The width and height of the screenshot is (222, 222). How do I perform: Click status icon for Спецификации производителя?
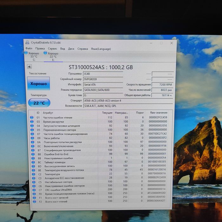[x=33, y=150]
